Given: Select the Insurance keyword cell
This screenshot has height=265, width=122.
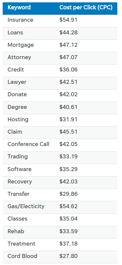Looking at the screenshot, I should coord(20,20).
